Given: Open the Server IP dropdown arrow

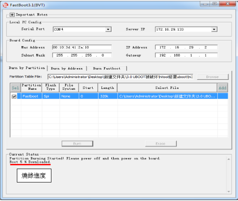Looking at the screenshot, I should click(x=214, y=29).
